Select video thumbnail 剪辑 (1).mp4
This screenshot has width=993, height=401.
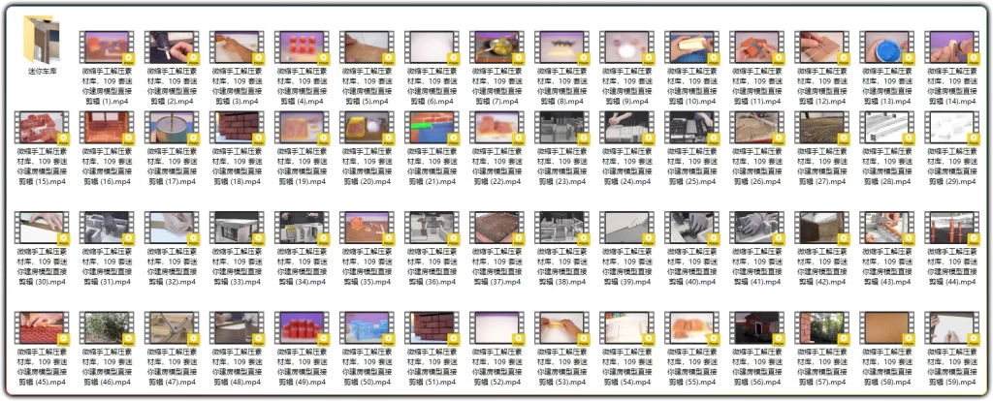107,47
